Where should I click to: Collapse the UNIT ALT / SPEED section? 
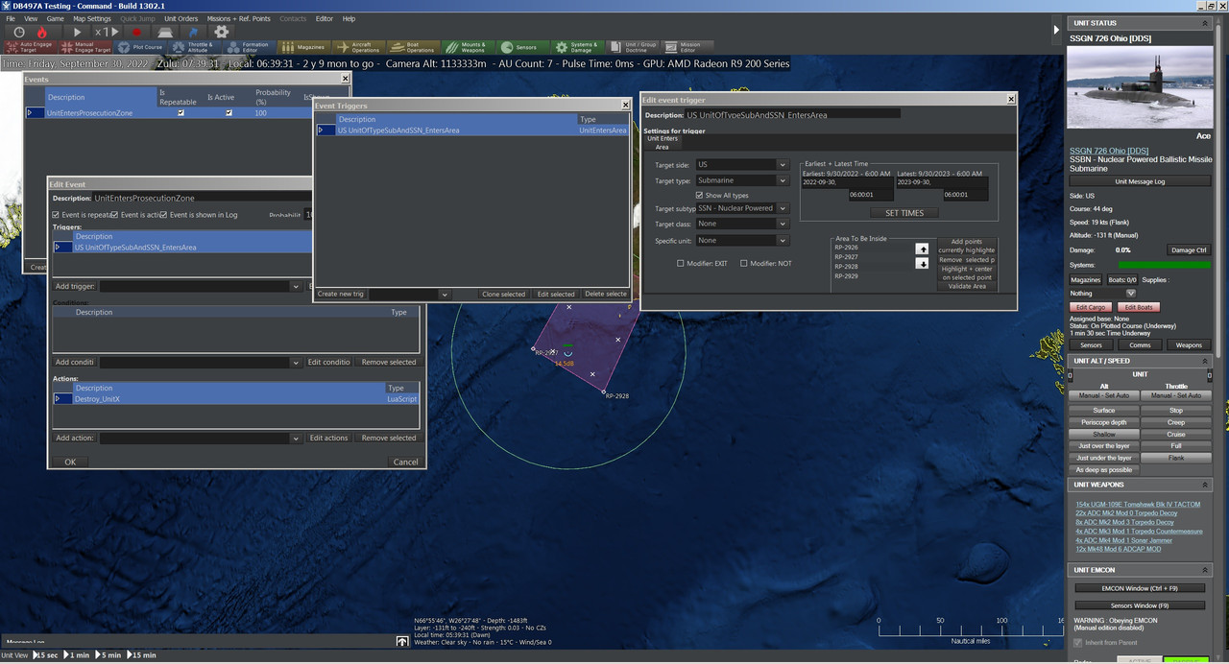click(x=1204, y=361)
